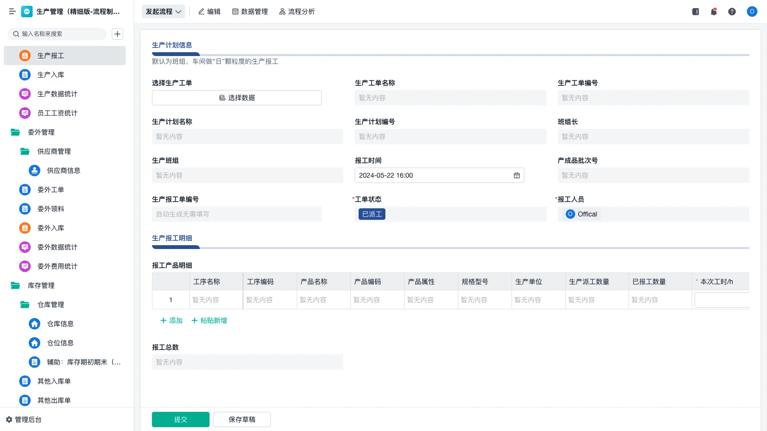This screenshot has height=431, width=767.
Task: Open 数据管理 from the toolbar
Action: [x=250, y=11]
